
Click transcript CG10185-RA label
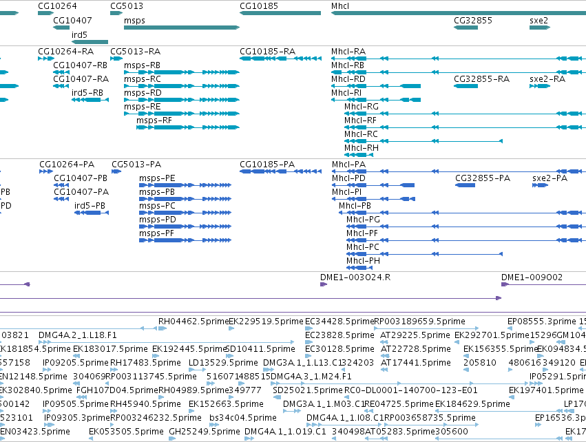268,51
